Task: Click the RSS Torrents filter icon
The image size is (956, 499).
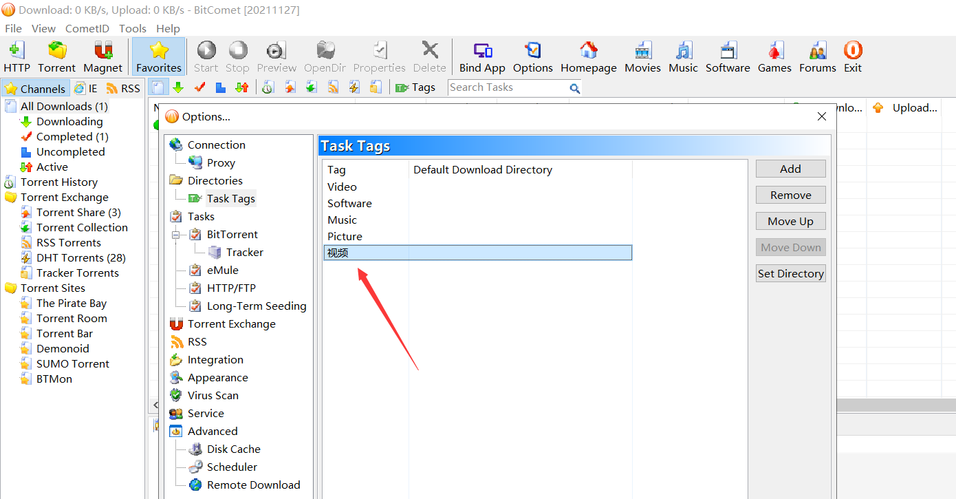Action: (x=333, y=87)
